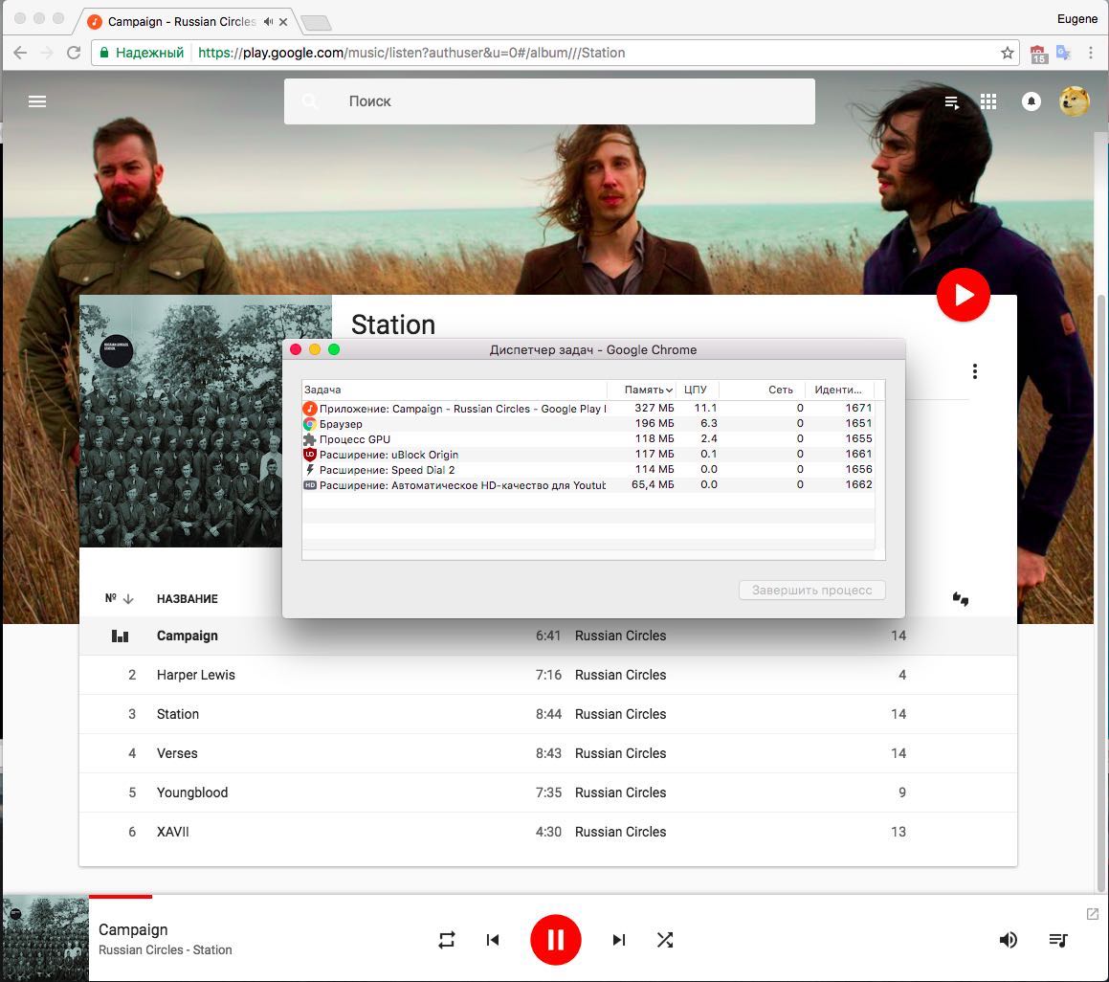Go forward in browser

point(47,53)
